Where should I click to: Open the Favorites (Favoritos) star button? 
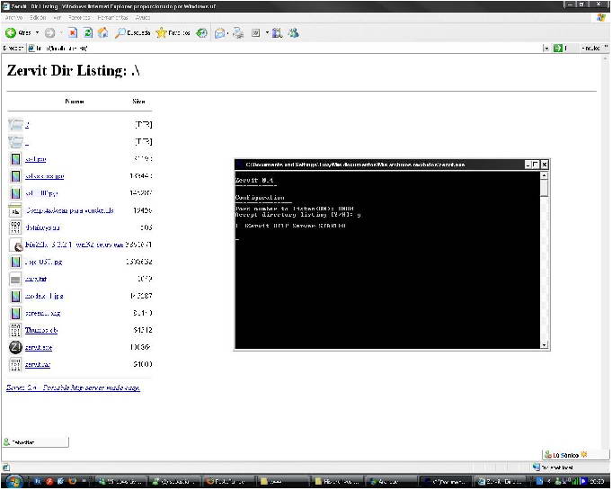tap(173, 33)
